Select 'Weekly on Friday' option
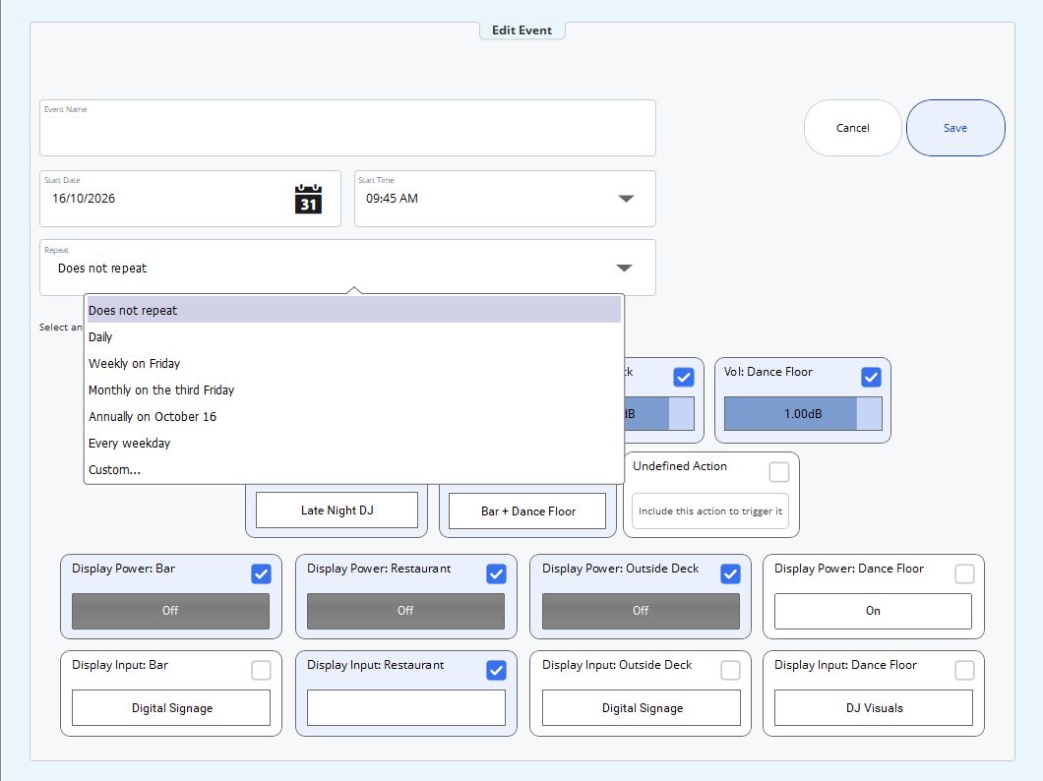Screen dimensions: 1043x781 point(354,364)
